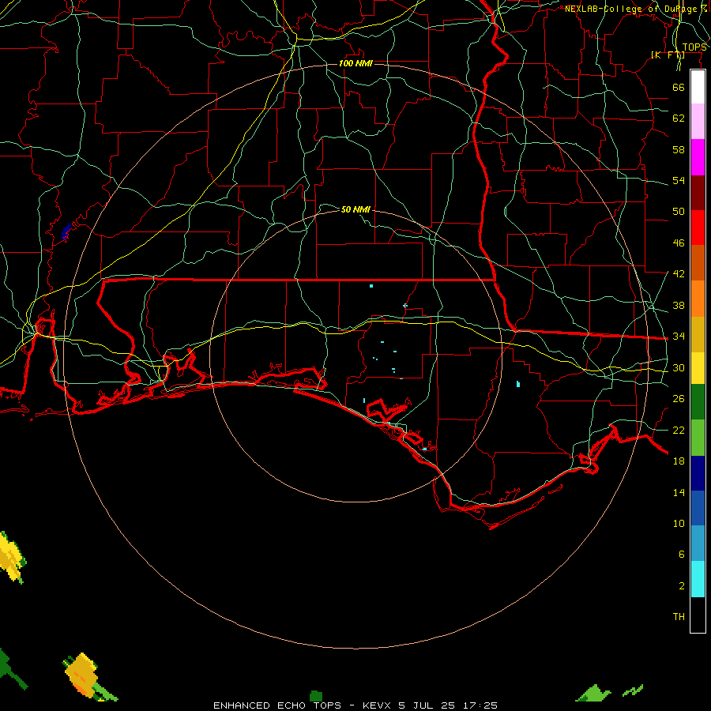Click the dark red legend swatch
Screen dimensions: 711x711
(x=698, y=192)
